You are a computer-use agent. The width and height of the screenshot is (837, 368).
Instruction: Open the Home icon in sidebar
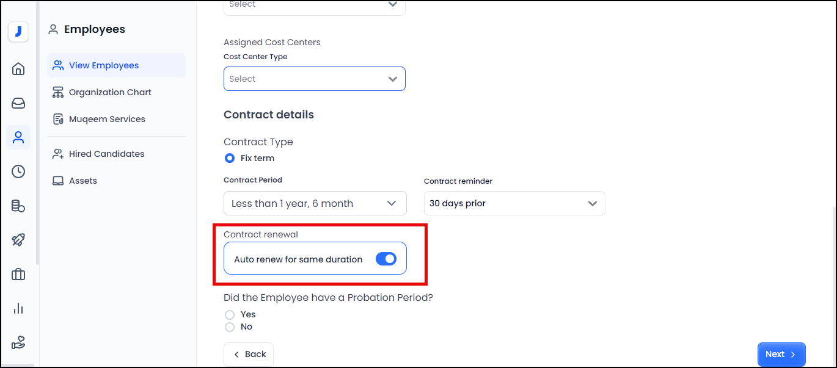(18, 68)
